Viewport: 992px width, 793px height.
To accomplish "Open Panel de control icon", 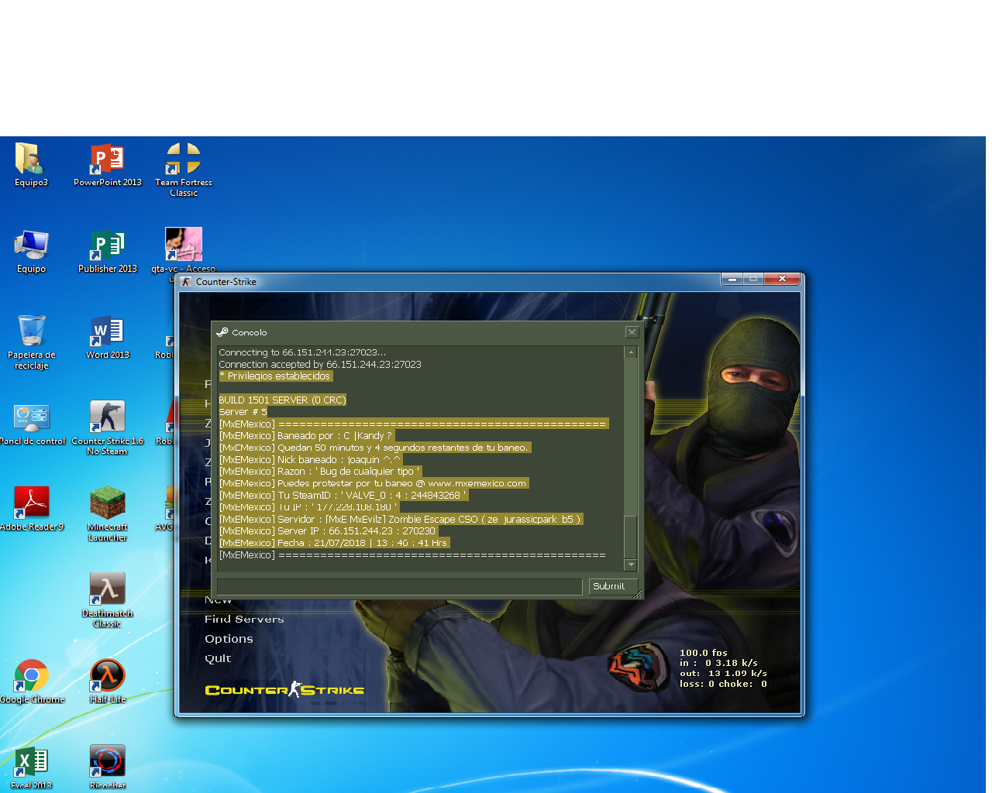I will point(33,423).
